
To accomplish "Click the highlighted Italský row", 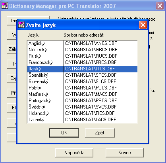I will [82, 69].
